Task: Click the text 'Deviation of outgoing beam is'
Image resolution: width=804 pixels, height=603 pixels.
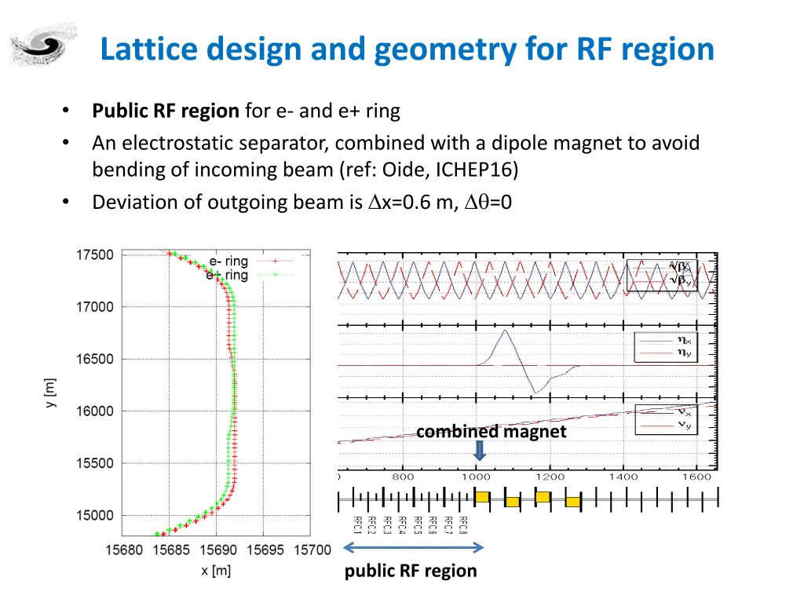Action: [x=227, y=202]
